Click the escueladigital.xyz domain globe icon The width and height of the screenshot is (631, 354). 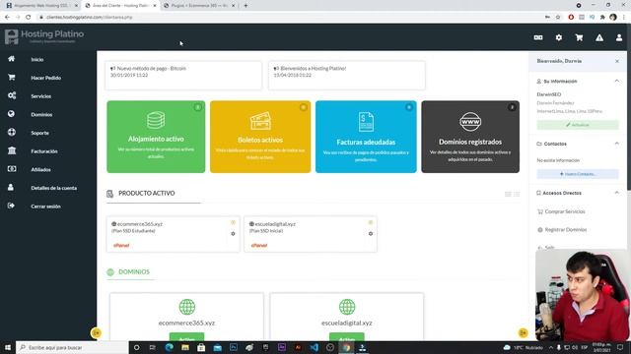click(347, 307)
